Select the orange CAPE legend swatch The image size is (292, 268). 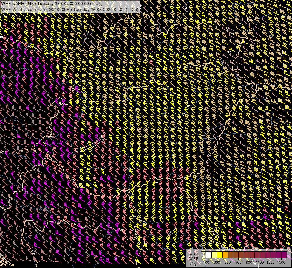225,255
